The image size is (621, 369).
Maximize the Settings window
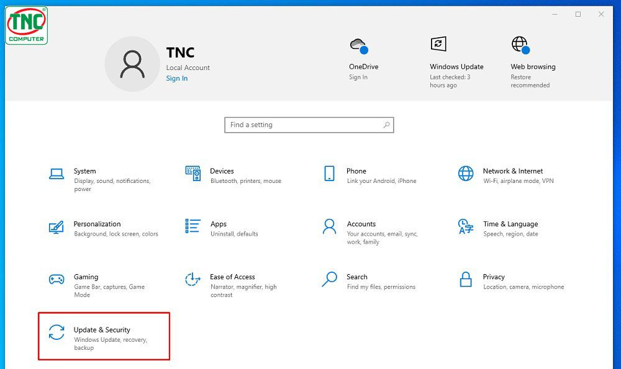[578, 14]
